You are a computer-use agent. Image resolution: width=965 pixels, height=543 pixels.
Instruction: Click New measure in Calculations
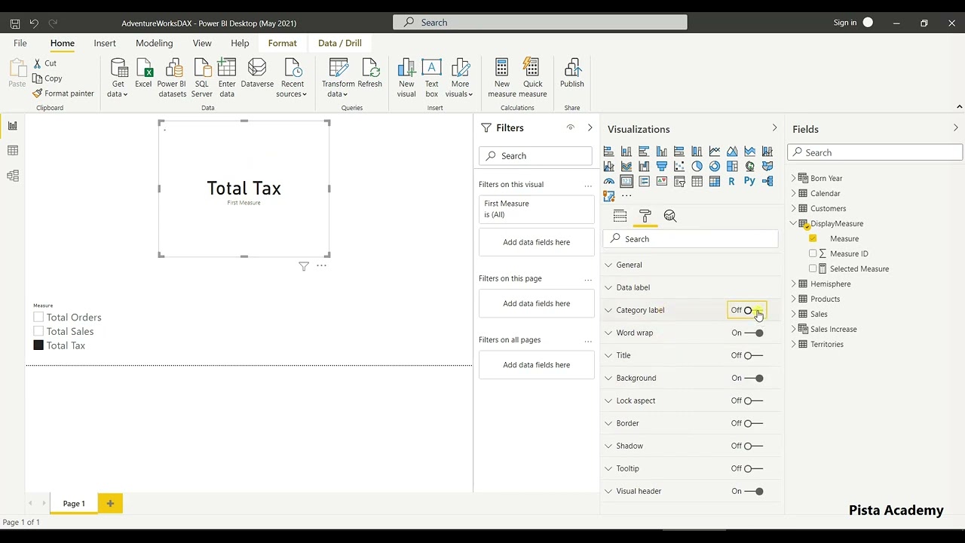point(502,78)
